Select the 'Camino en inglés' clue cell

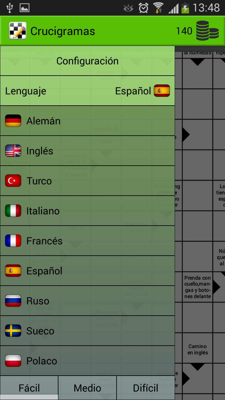tap(197, 348)
